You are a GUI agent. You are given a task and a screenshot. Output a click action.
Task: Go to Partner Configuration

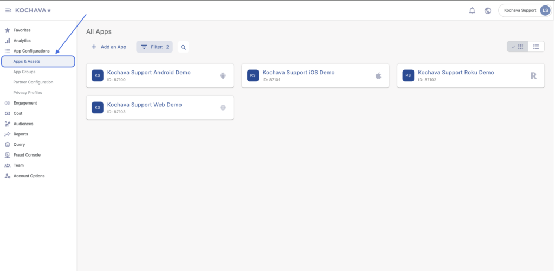tap(33, 82)
